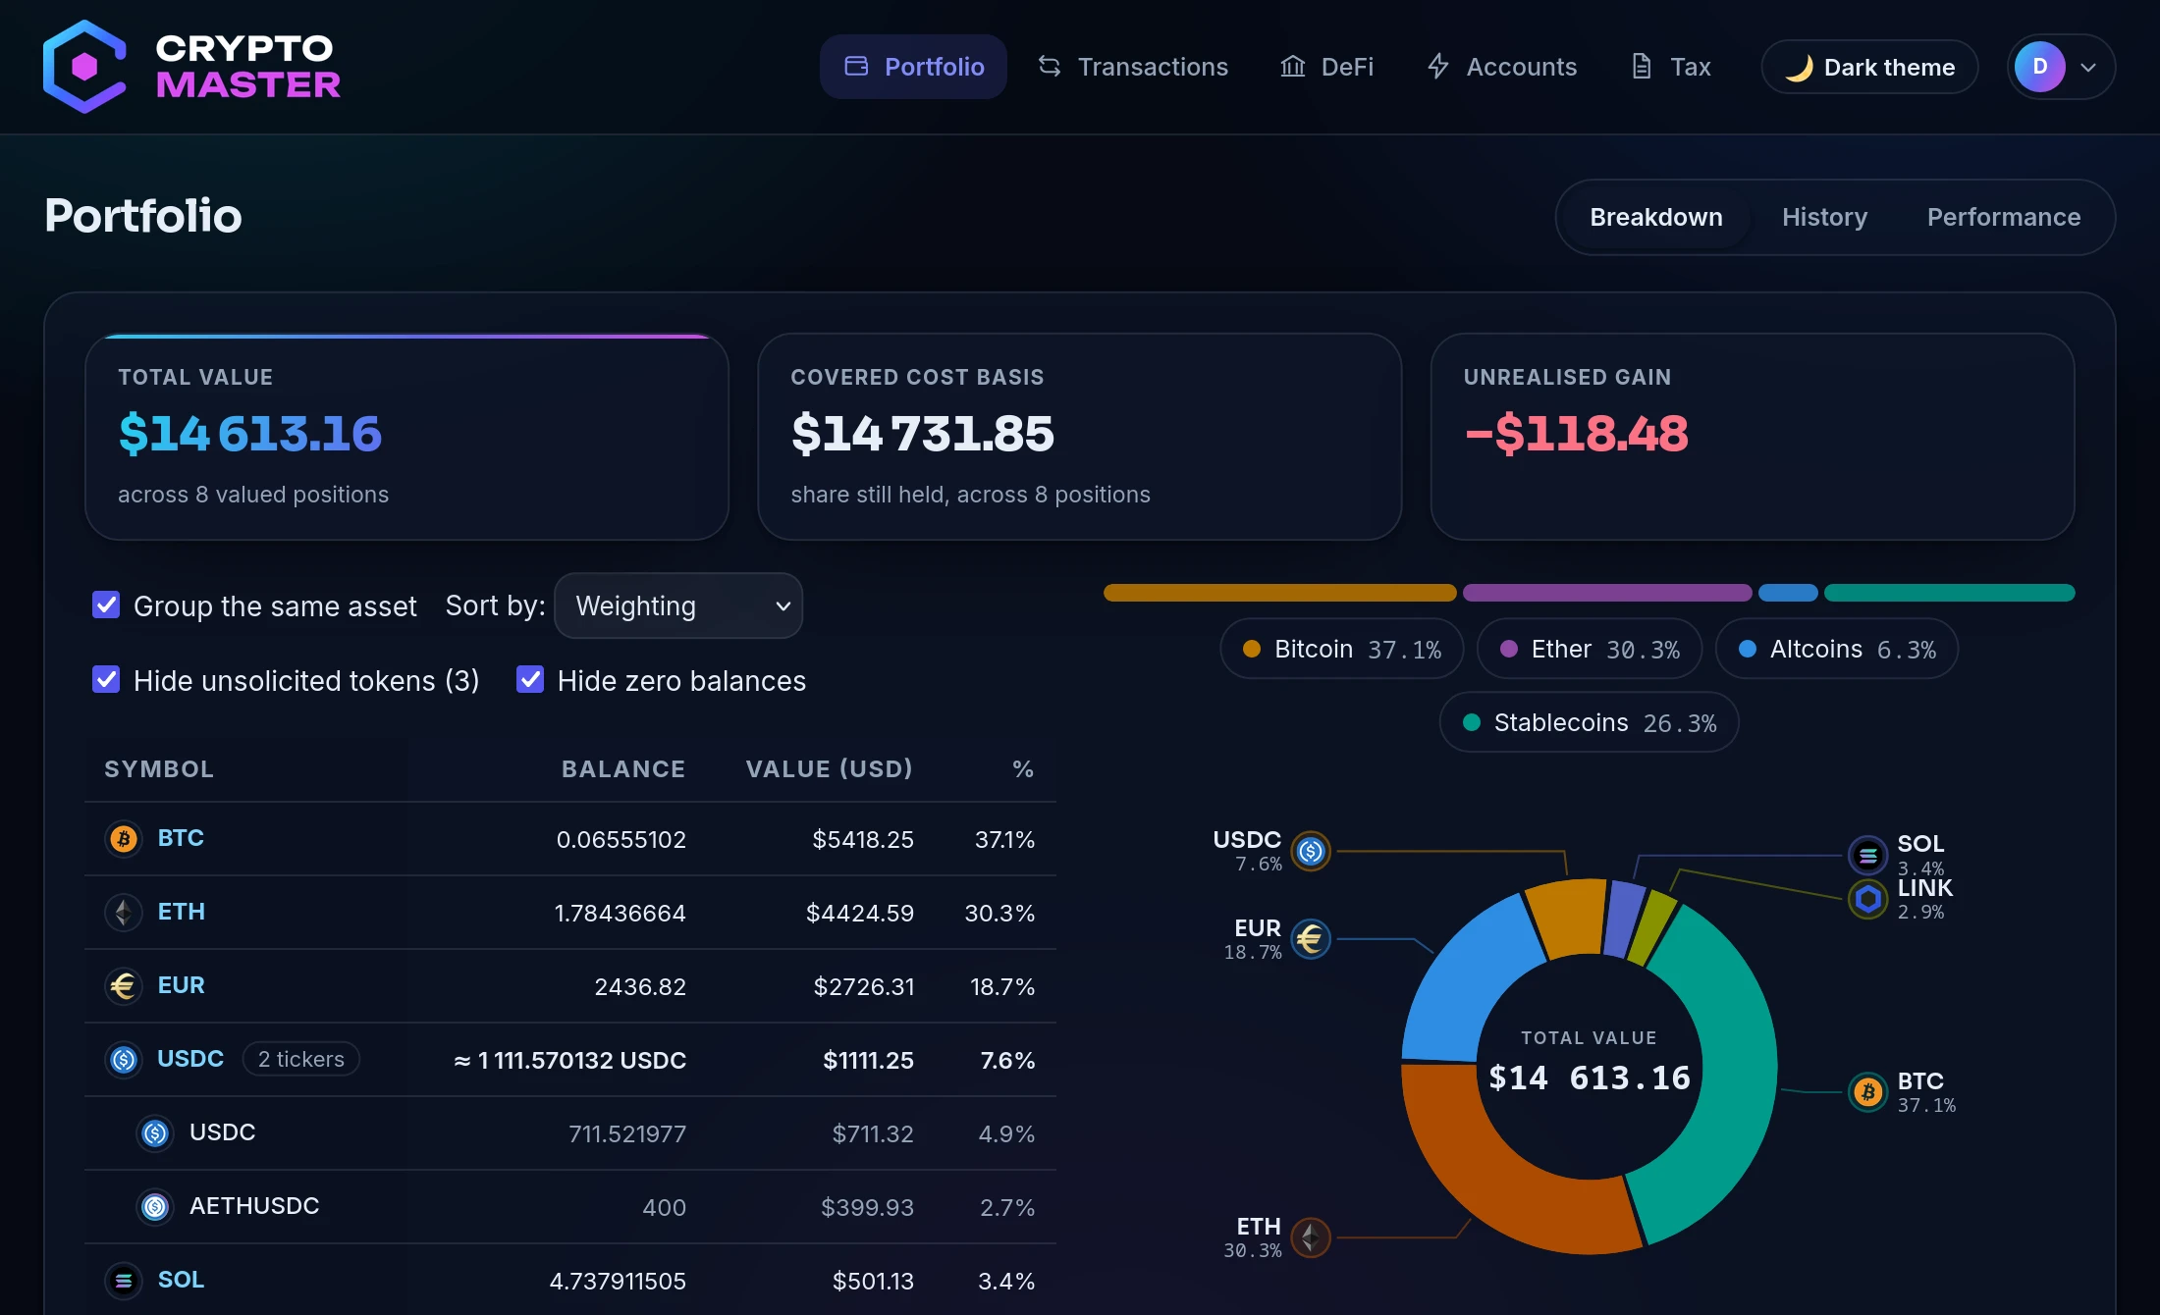Toggle Hide unsolicited tokens checkbox
The width and height of the screenshot is (2160, 1315).
(x=106, y=679)
